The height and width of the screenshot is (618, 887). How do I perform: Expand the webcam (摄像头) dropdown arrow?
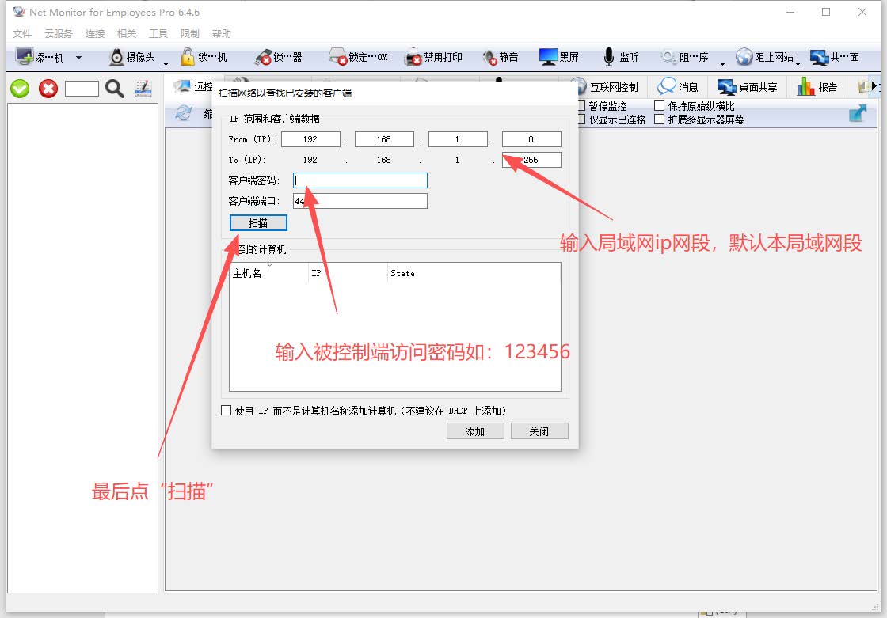pos(166,63)
